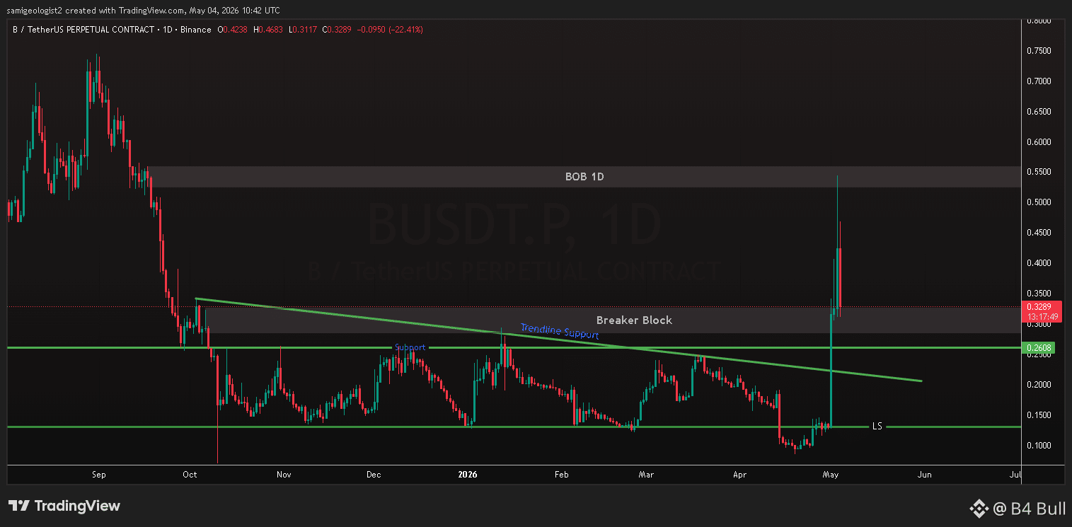
Task: Click the green 0.2608 price tag
Action: [x=1039, y=347]
